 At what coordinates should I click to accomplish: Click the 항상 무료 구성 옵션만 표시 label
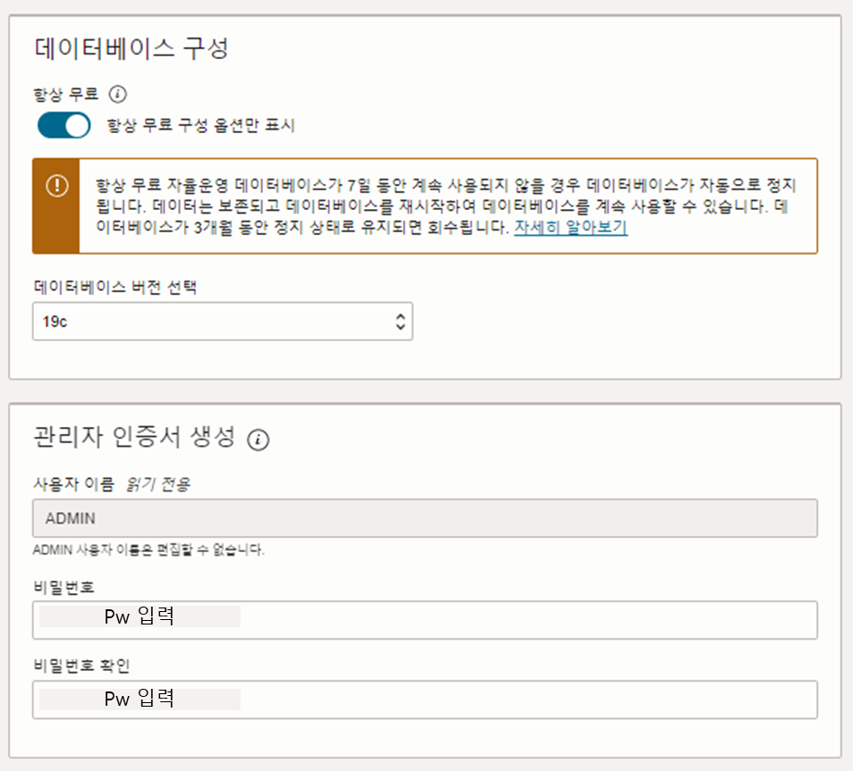(201, 125)
